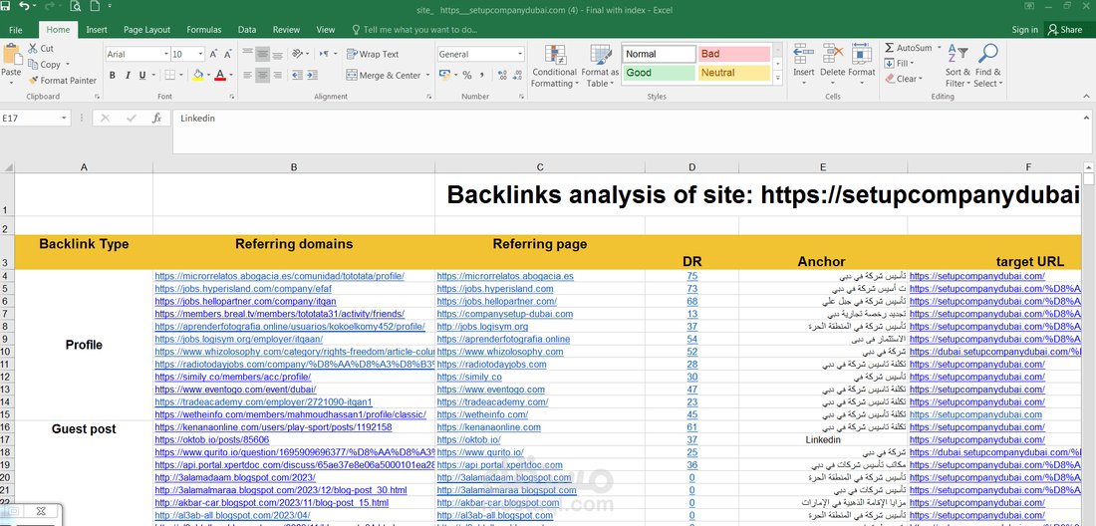Open Print Preview from quick access toolbar

[x=75, y=7]
